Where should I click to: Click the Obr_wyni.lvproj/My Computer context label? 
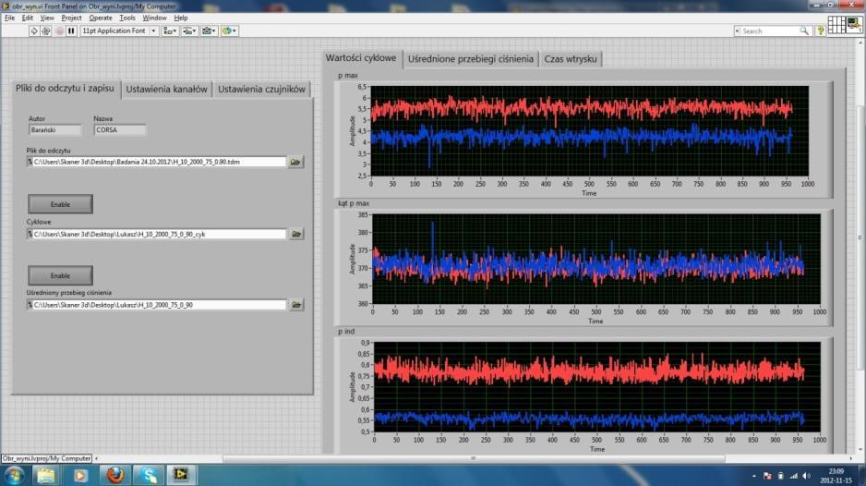click(x=46, y=458)
